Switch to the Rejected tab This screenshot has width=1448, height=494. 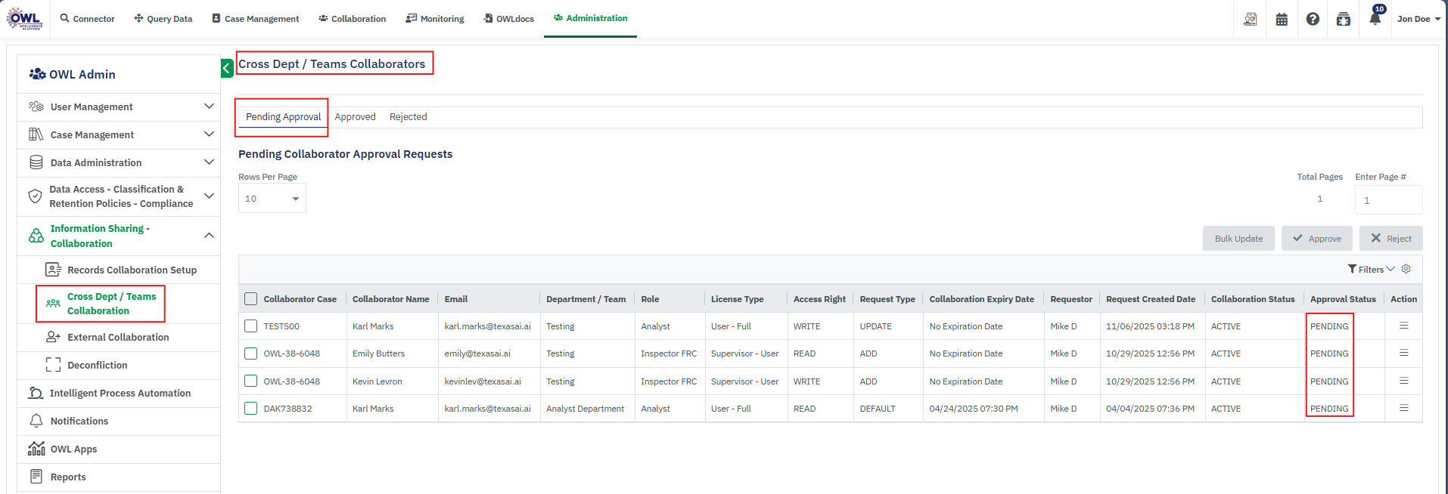408,117
